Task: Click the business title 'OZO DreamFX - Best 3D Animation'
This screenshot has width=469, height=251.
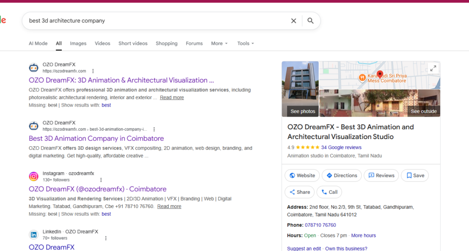Action: pyautogui.click(x=350, y=132)
